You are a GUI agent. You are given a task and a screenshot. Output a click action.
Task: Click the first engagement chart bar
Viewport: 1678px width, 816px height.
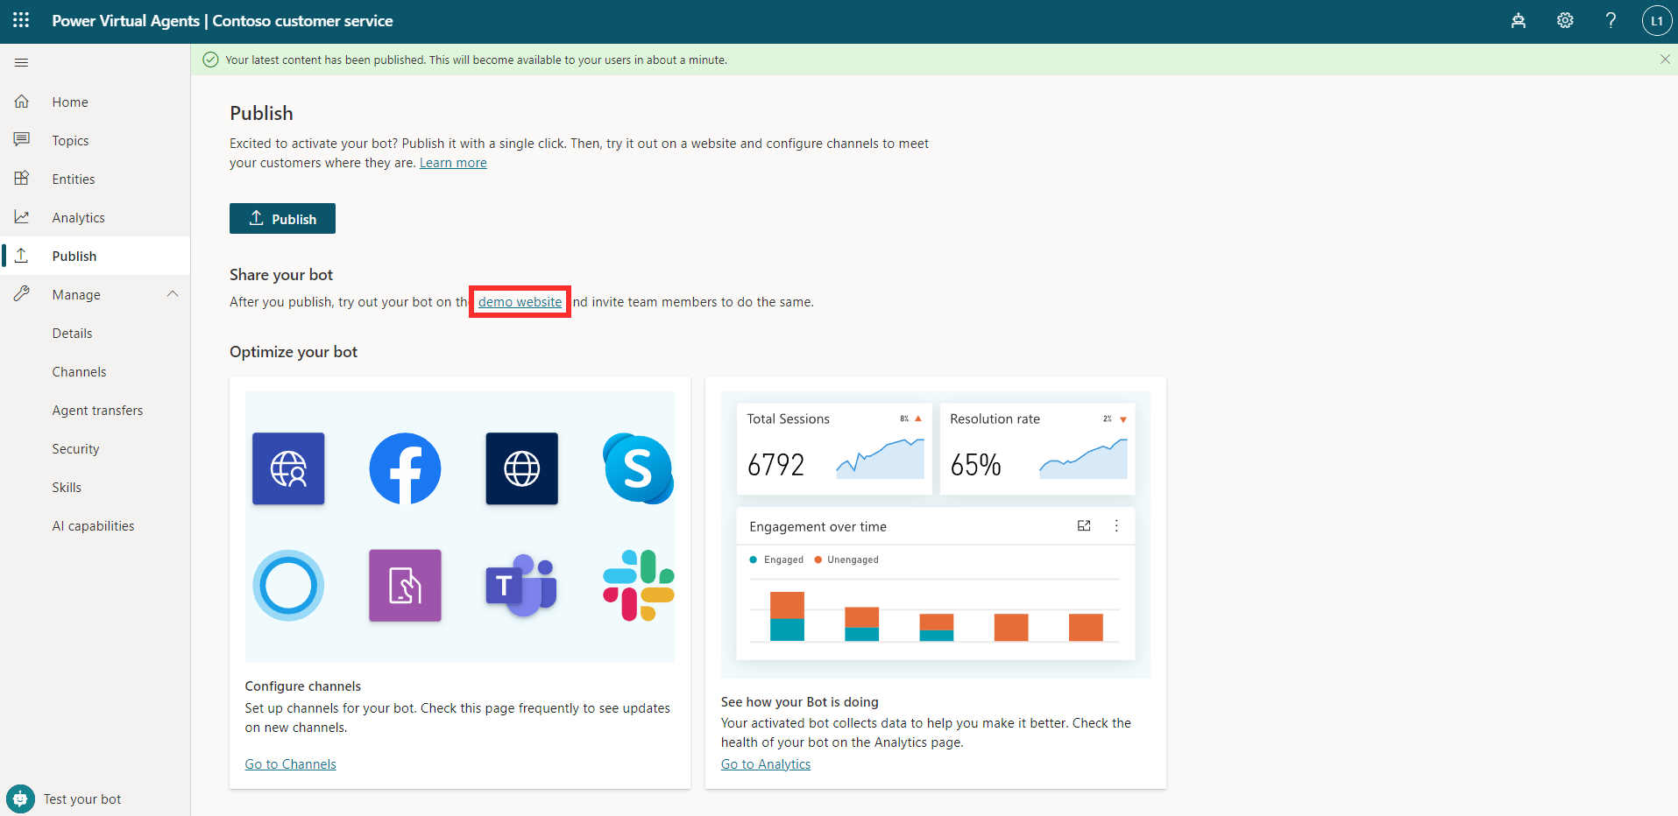787,616
